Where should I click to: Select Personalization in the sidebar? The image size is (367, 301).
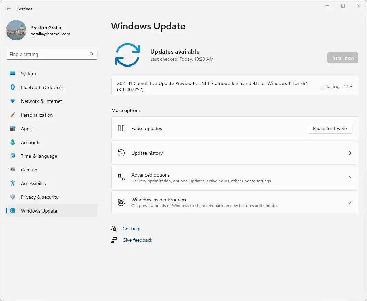51,115
